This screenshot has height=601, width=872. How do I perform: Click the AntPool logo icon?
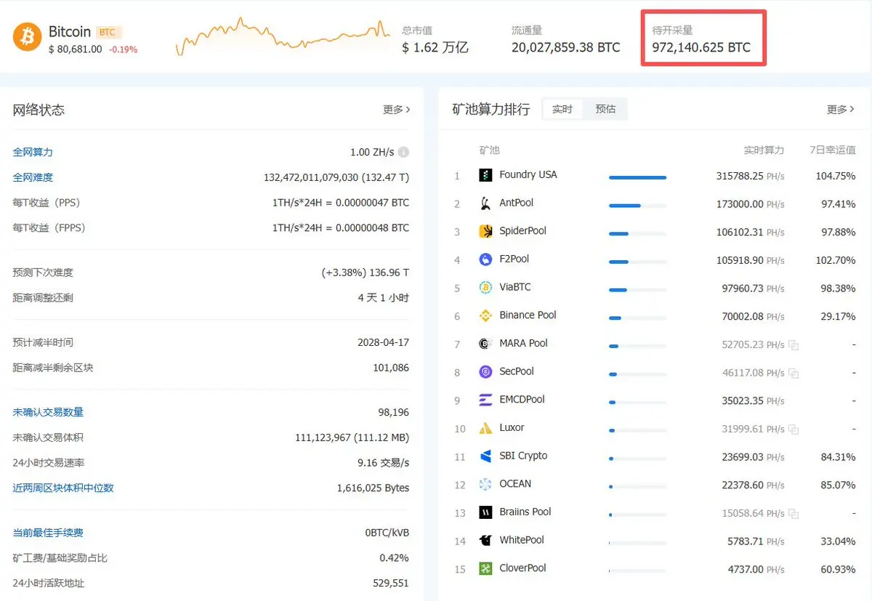485,203
